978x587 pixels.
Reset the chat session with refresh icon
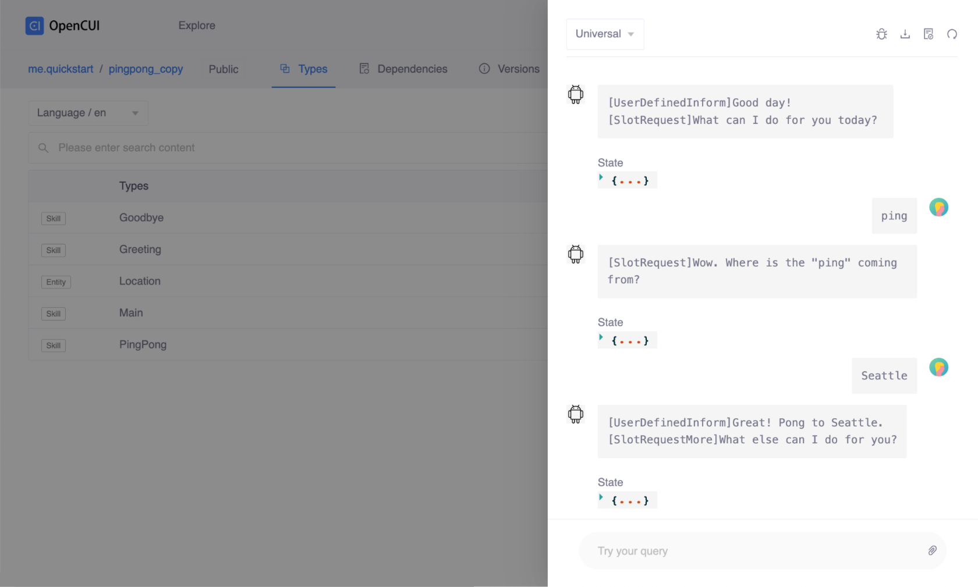tap(952, 34)
